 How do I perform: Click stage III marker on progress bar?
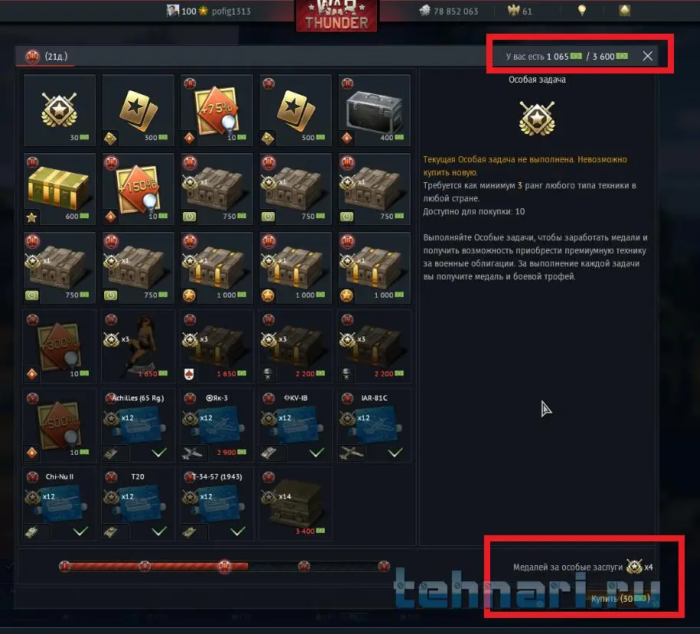point(224,566)
